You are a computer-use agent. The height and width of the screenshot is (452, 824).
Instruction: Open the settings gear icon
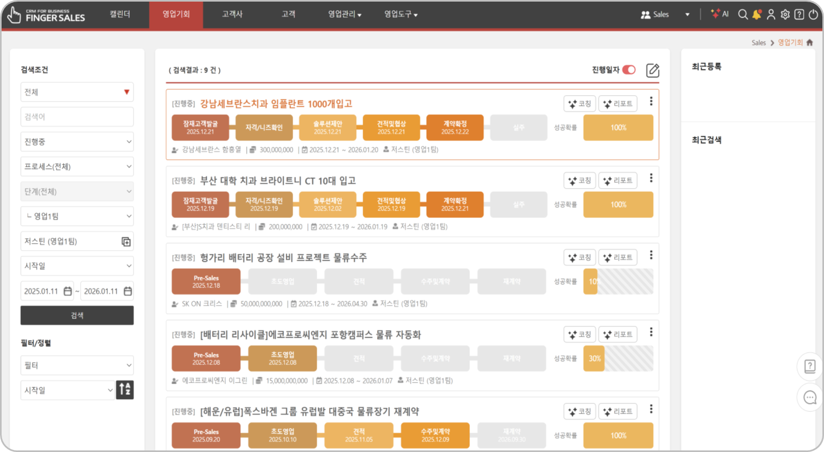tap(785, 14)
